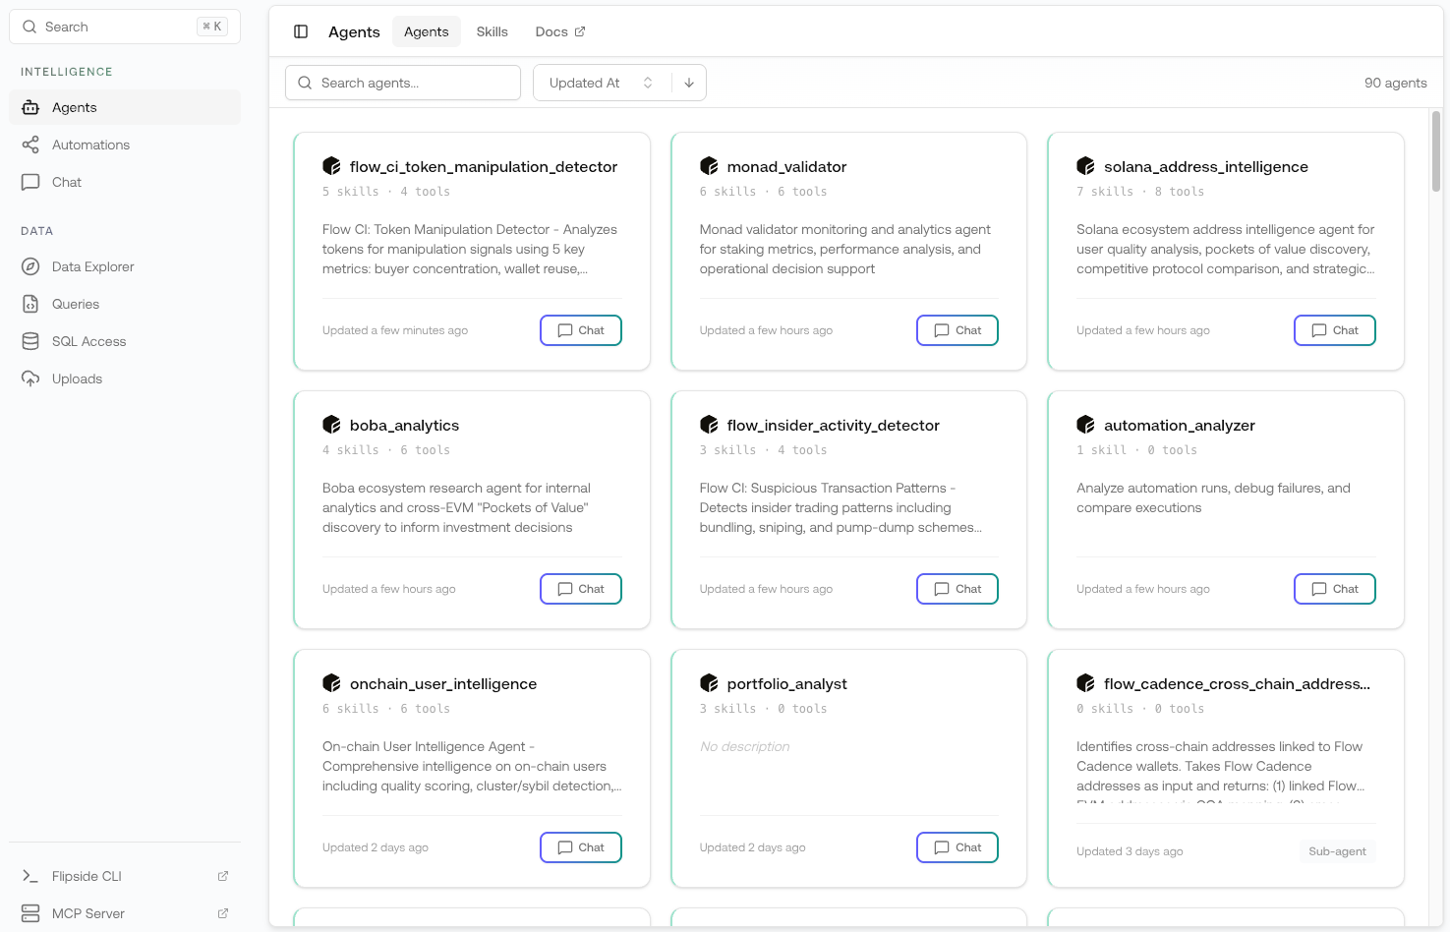Collapse the sidebar using the panel icon
Viewport: 1450px width, 932px height.
click(301, 31)
